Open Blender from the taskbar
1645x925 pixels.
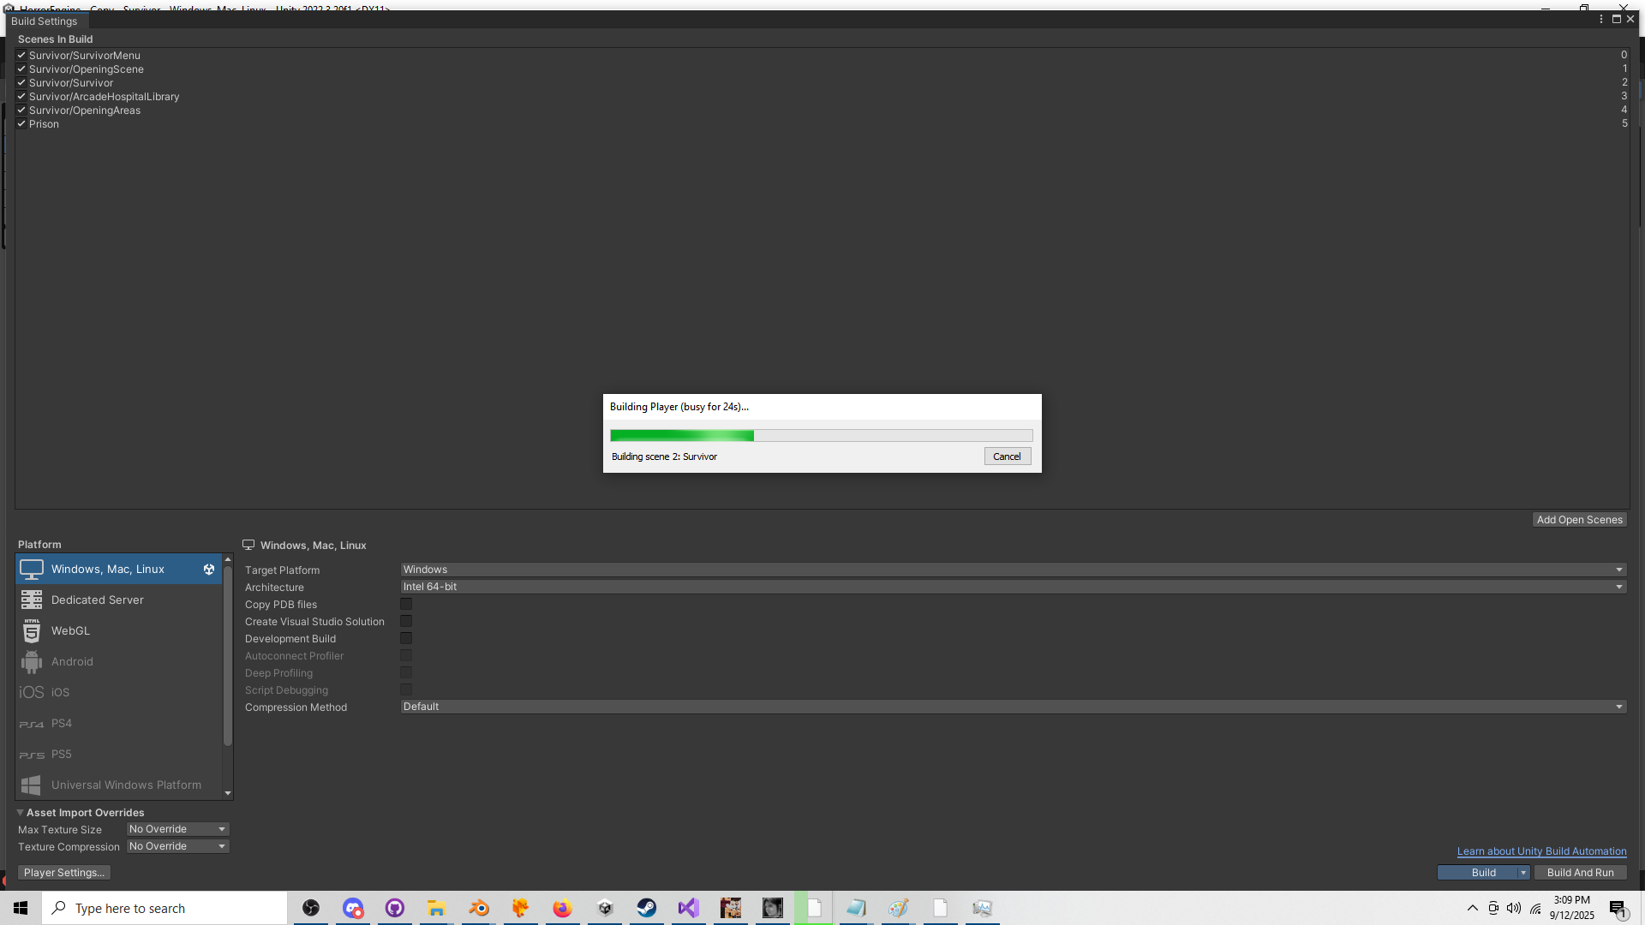pyautogui.click(x=479, y=908)
